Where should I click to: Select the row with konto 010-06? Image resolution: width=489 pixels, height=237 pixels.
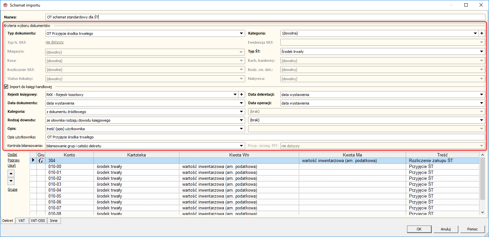click(255, 202)
